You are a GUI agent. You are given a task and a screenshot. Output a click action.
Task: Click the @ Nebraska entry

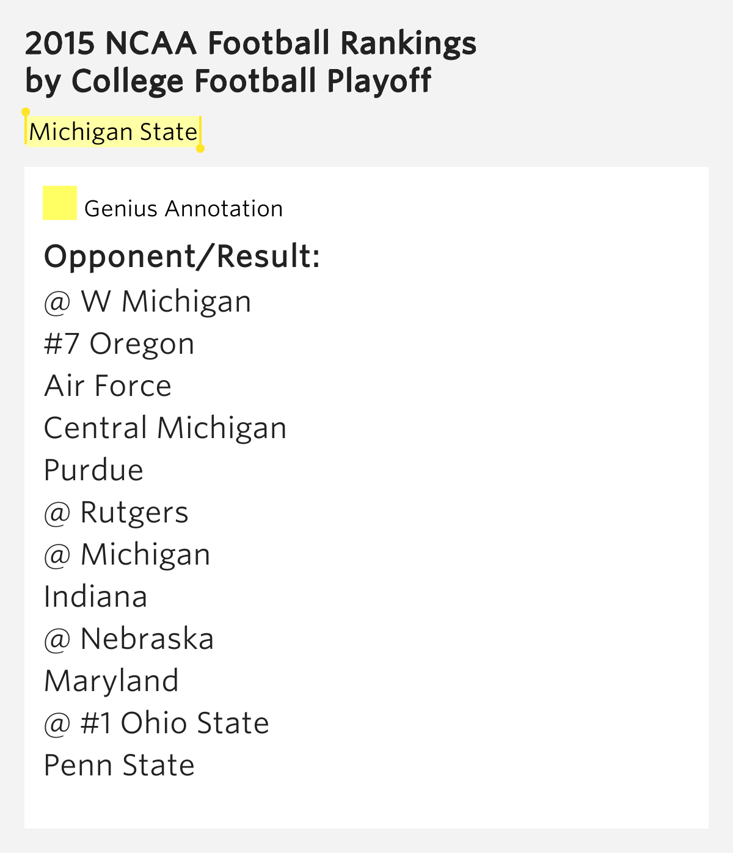(129, 639)
